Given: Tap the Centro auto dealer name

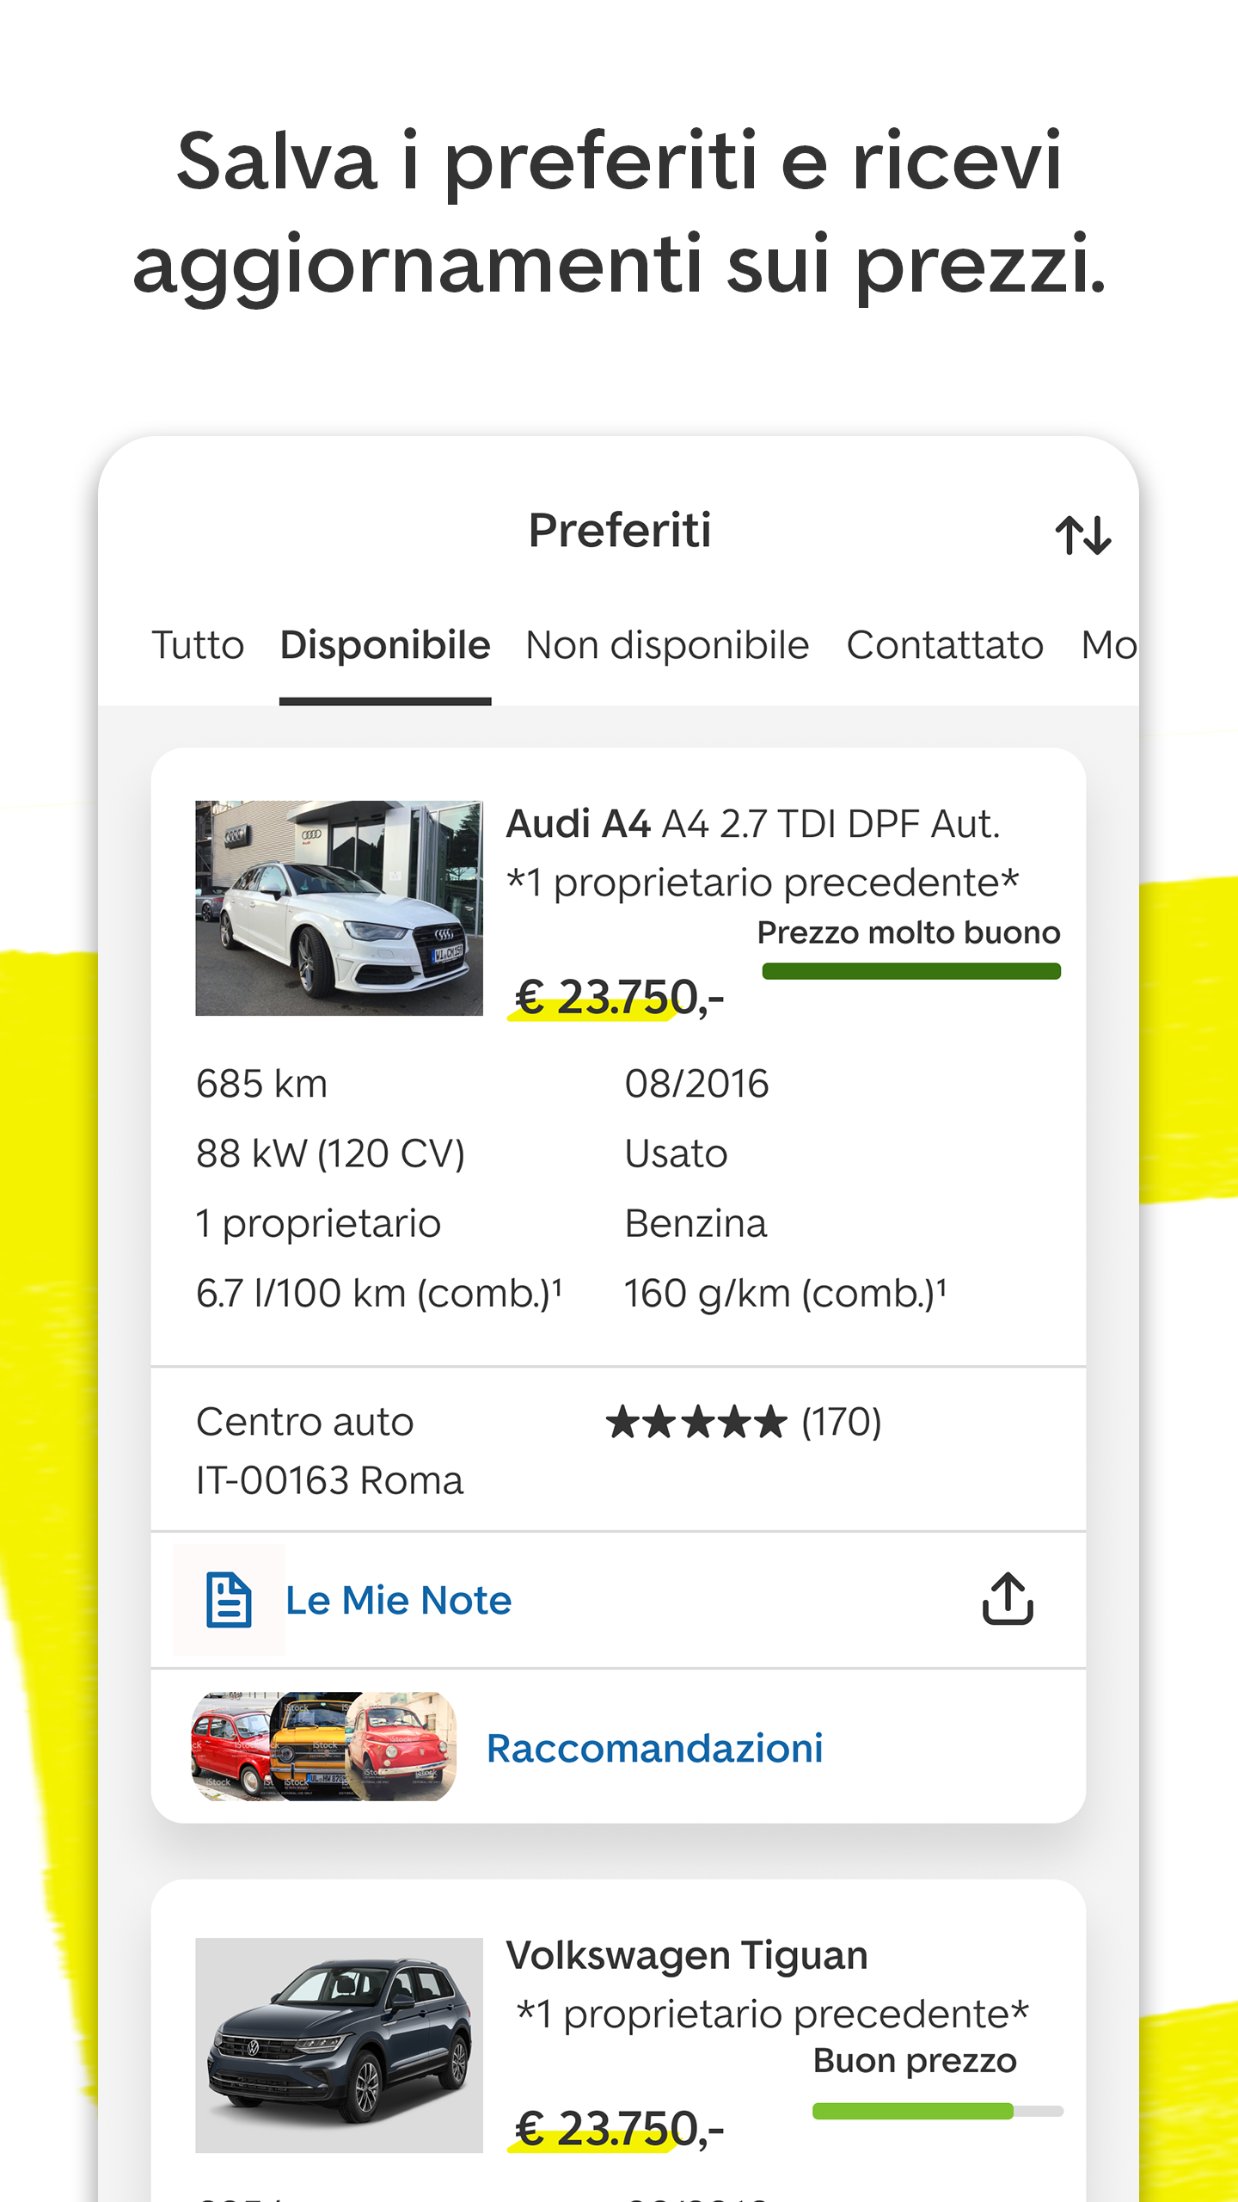Looking at the screenshot, I should [305, 1422].
